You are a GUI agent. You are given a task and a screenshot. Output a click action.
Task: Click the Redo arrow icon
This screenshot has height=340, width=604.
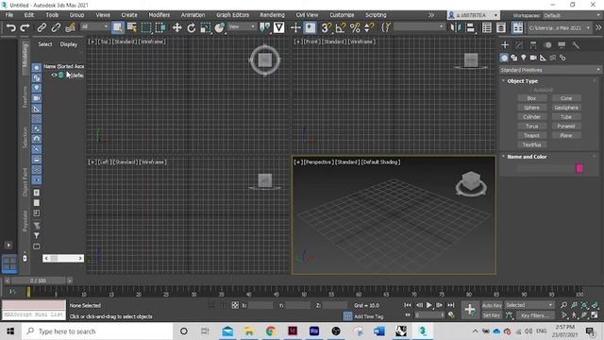pos(25,27)
